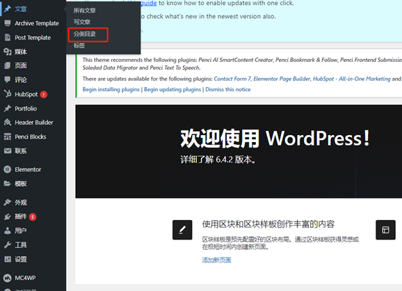The width and height of the screenshot is (402, 291).
Task: Click 使用区块和区块样板创作丰富的内容 heading
Action: tap(268, 224)
